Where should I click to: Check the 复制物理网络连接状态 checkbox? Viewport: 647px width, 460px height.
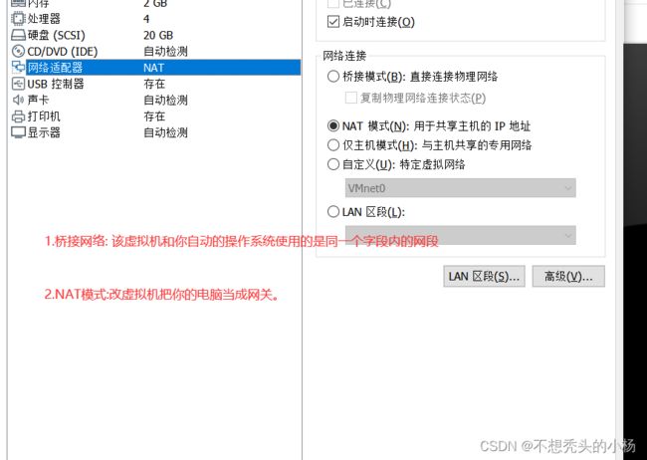click(350, 98)
